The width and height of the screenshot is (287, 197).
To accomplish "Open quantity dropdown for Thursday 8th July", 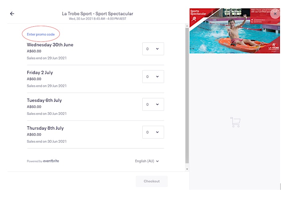I will 153,132.
